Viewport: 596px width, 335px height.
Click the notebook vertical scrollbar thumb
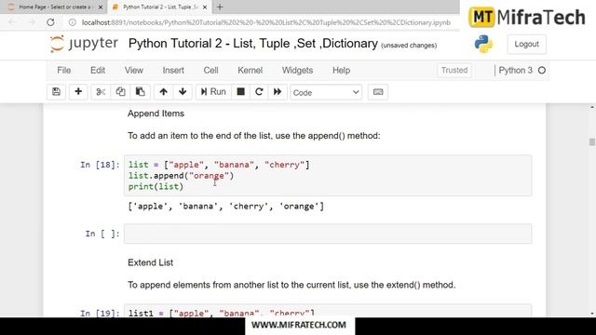(x=592, y=142)
